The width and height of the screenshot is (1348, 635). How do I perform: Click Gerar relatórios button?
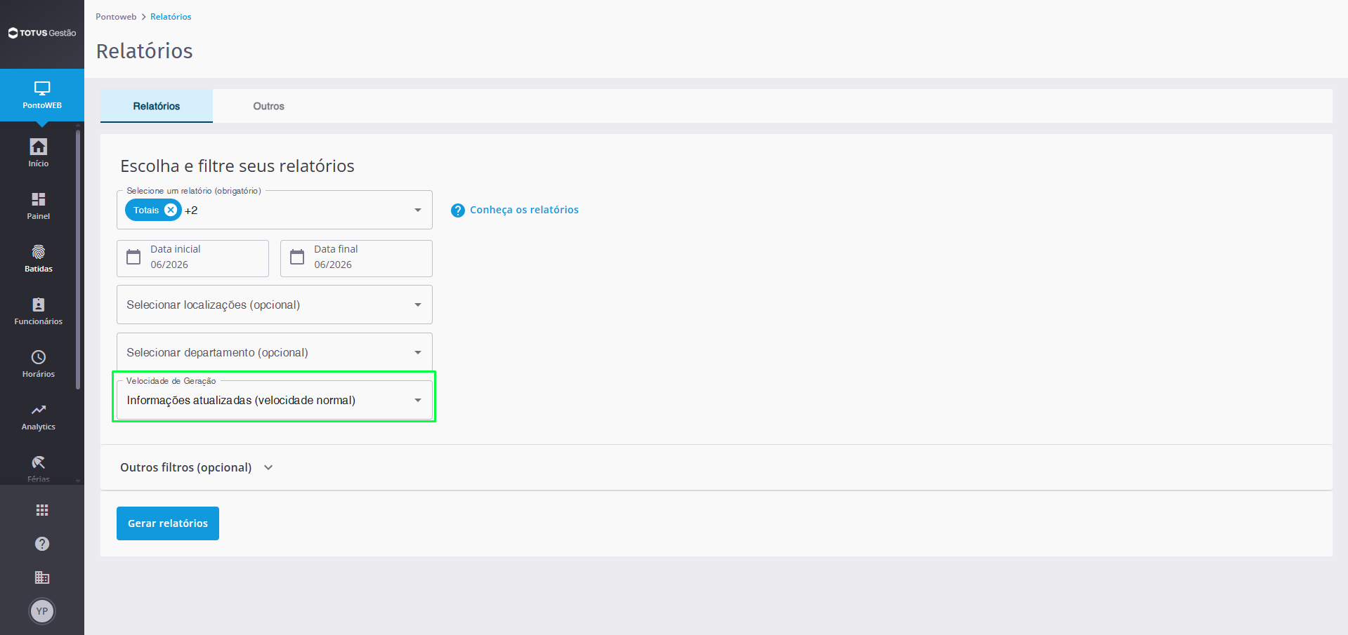168,523
